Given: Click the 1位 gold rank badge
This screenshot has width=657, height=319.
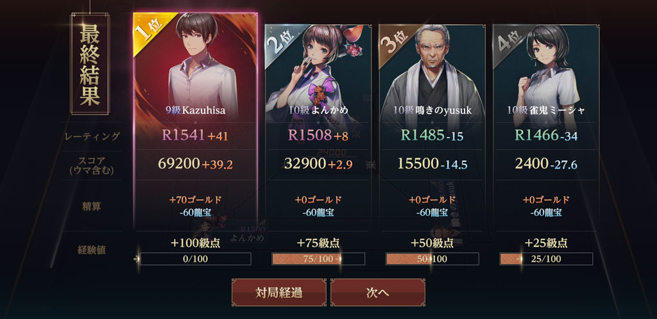Looking at the screenshot, I should coord(149,29).
